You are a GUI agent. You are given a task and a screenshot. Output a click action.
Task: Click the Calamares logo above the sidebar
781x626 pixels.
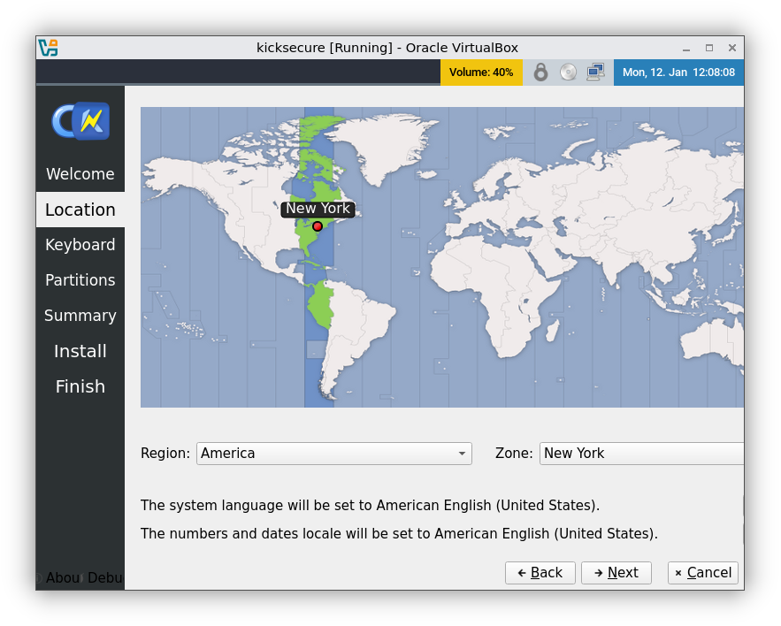click(80, 119)
